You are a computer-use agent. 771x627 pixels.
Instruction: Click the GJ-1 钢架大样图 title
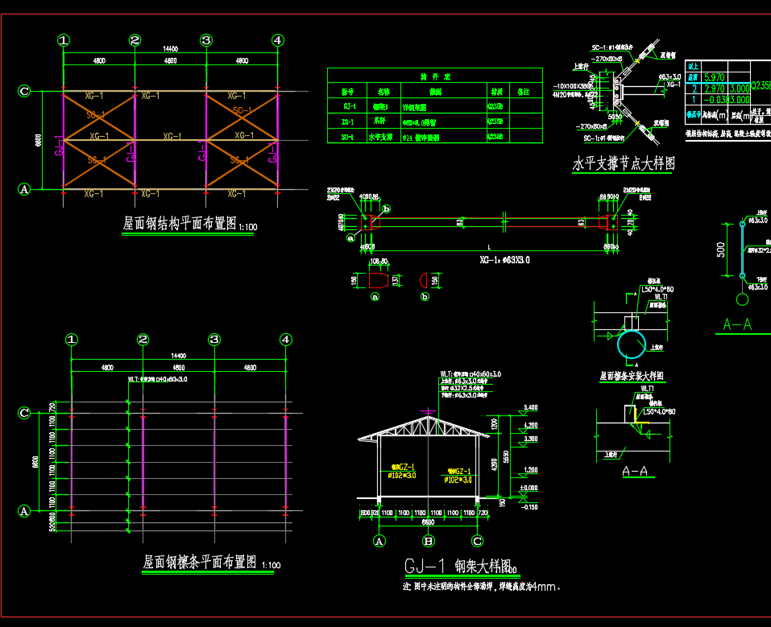tap(457, 566)
